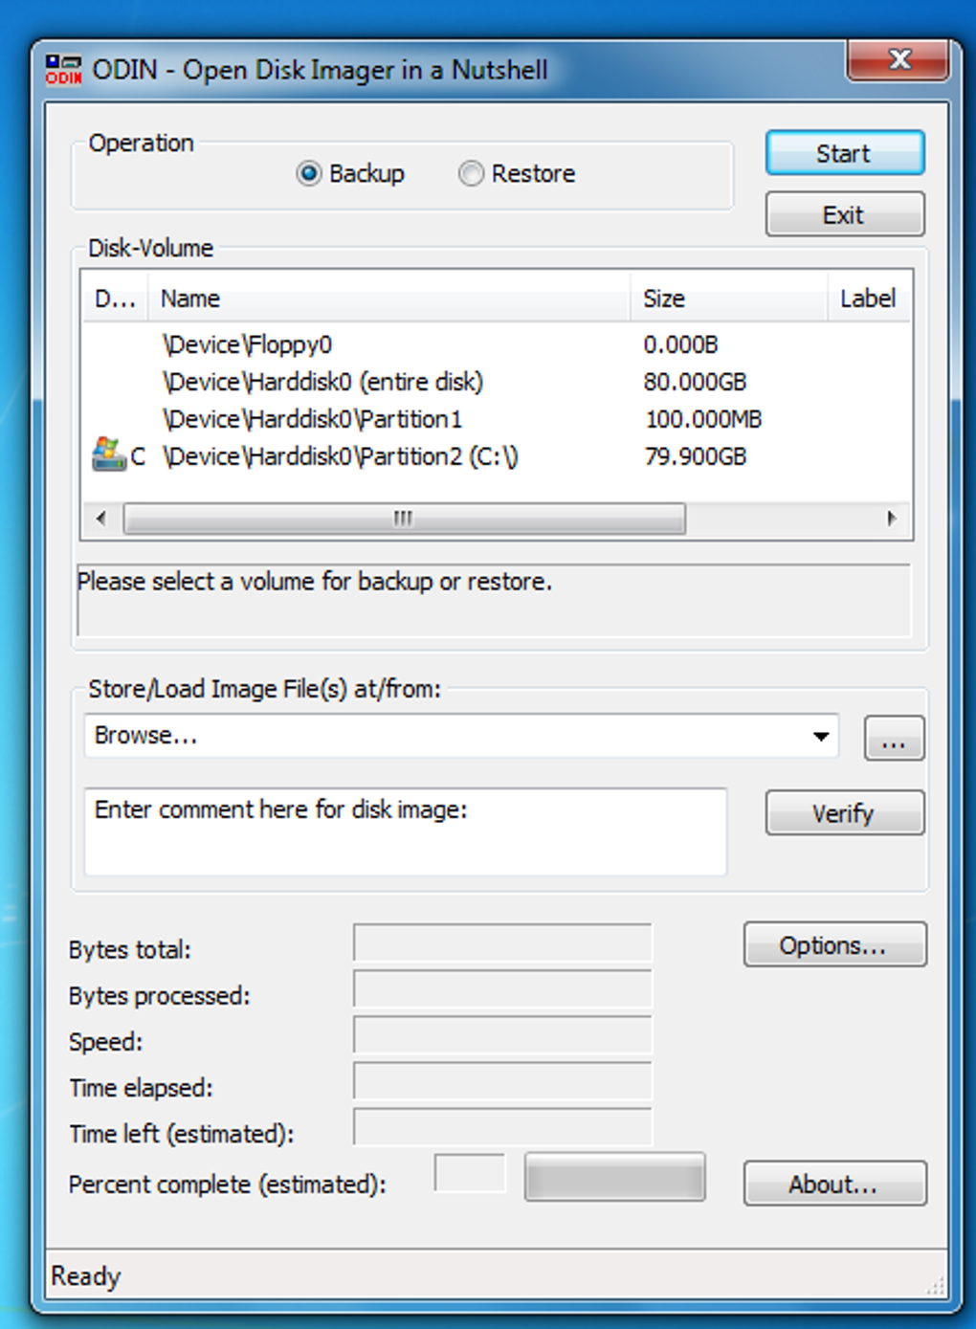Start the backup operation

pos(845,153)
